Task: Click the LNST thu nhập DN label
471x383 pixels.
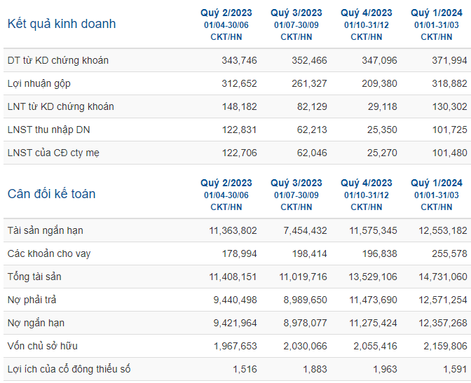Action: (x=48, y=130)
